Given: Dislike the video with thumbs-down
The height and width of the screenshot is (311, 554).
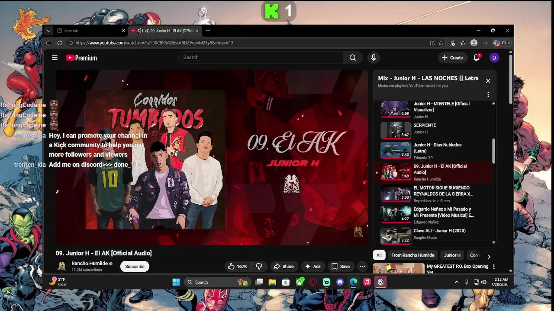Looking at the screenshot, I should click(259, 267).
